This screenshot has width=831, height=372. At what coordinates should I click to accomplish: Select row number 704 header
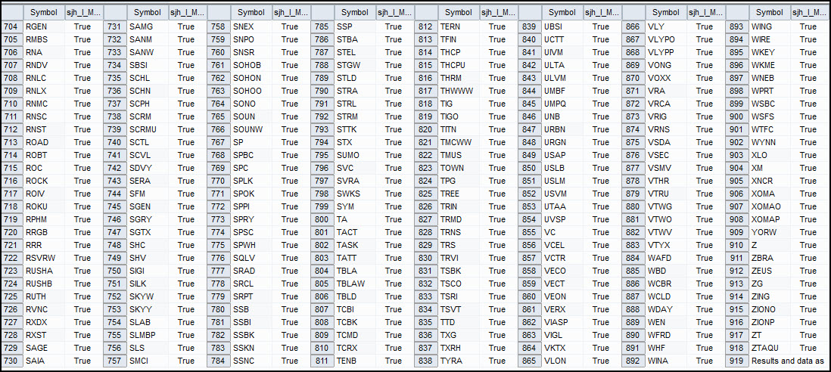pos(11,26)
